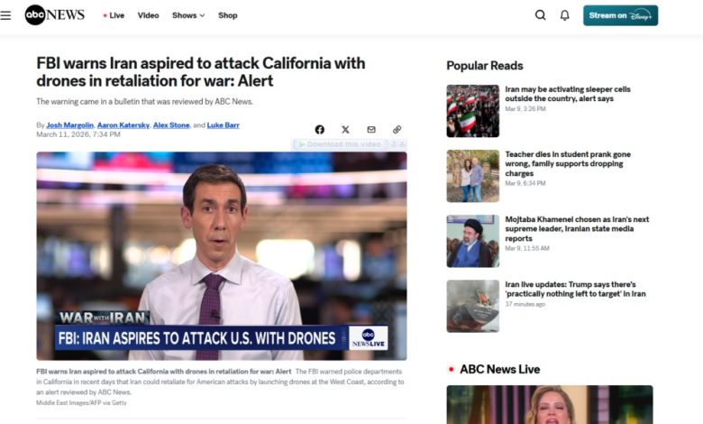Click Stream on Disney+ button
The width and height of the screenshot is (703, 424).
click(x=620, y=15)
